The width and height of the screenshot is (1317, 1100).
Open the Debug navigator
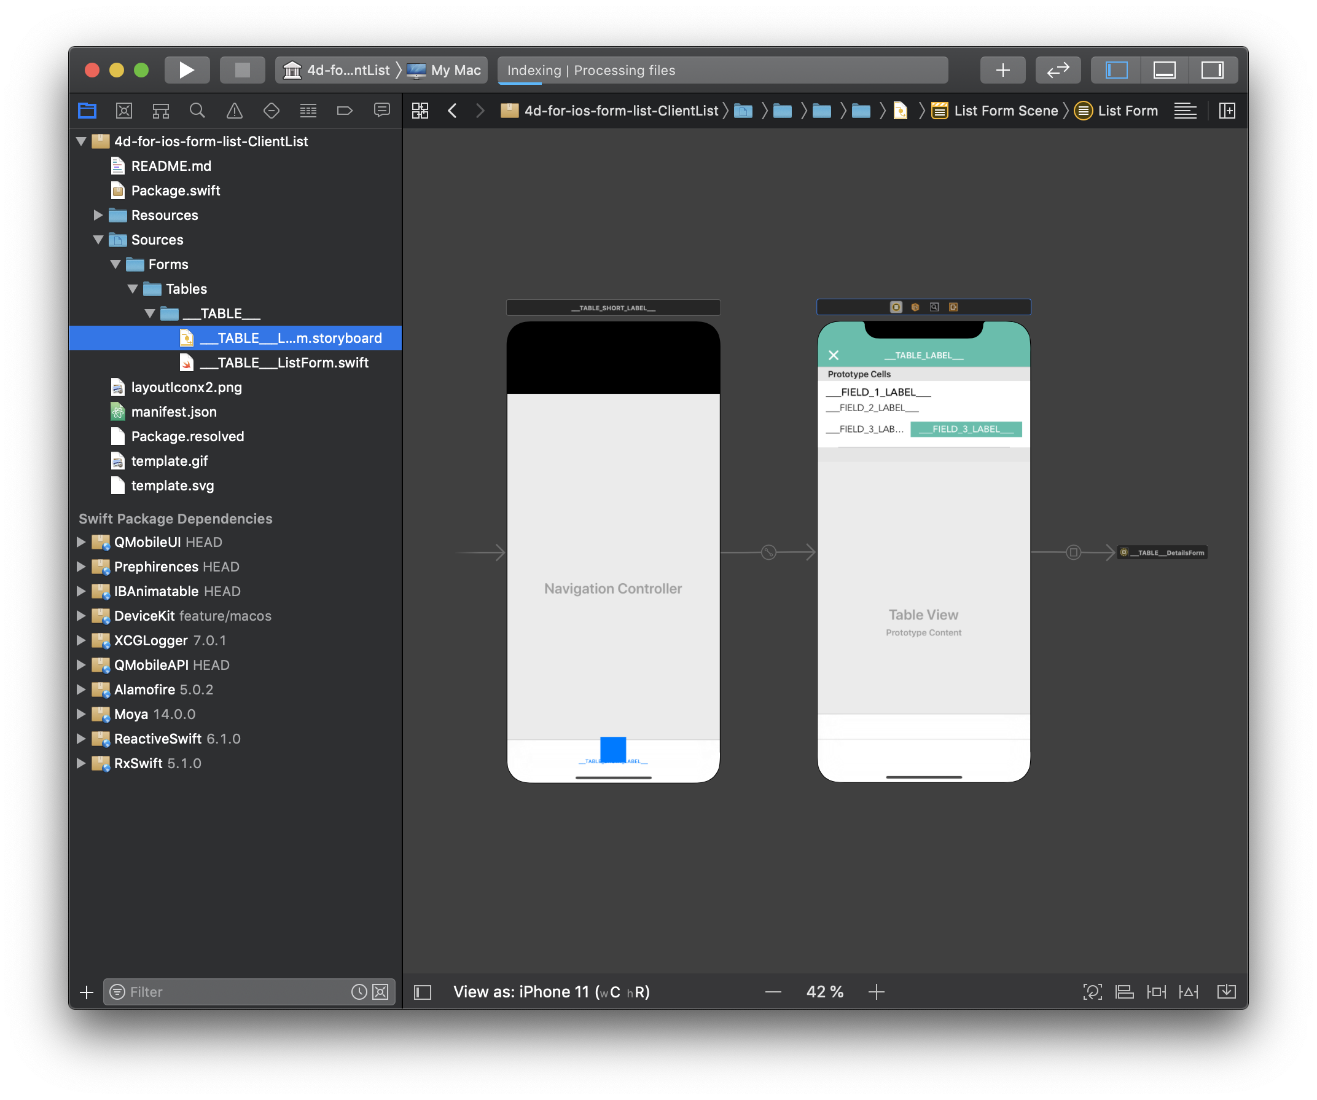(308, 111)
